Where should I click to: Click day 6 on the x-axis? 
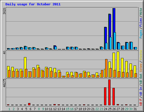click(30, 109)
